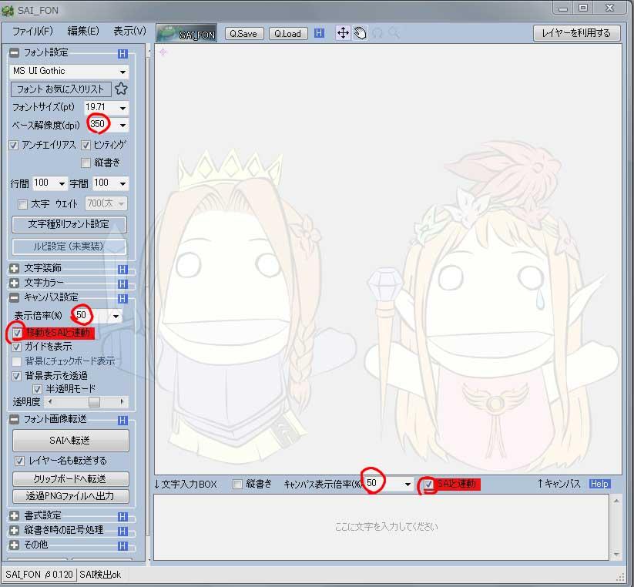Click right arrow of 透明度 slider
This screenshot has height=587, width=634.
pos(122,402)
